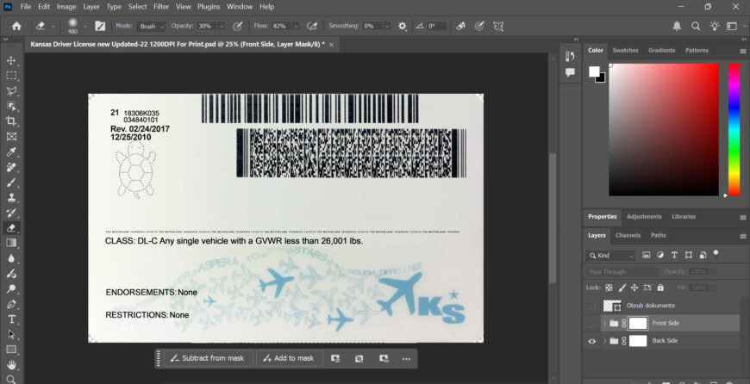Select the Object Selection tool

coord(11,106)
